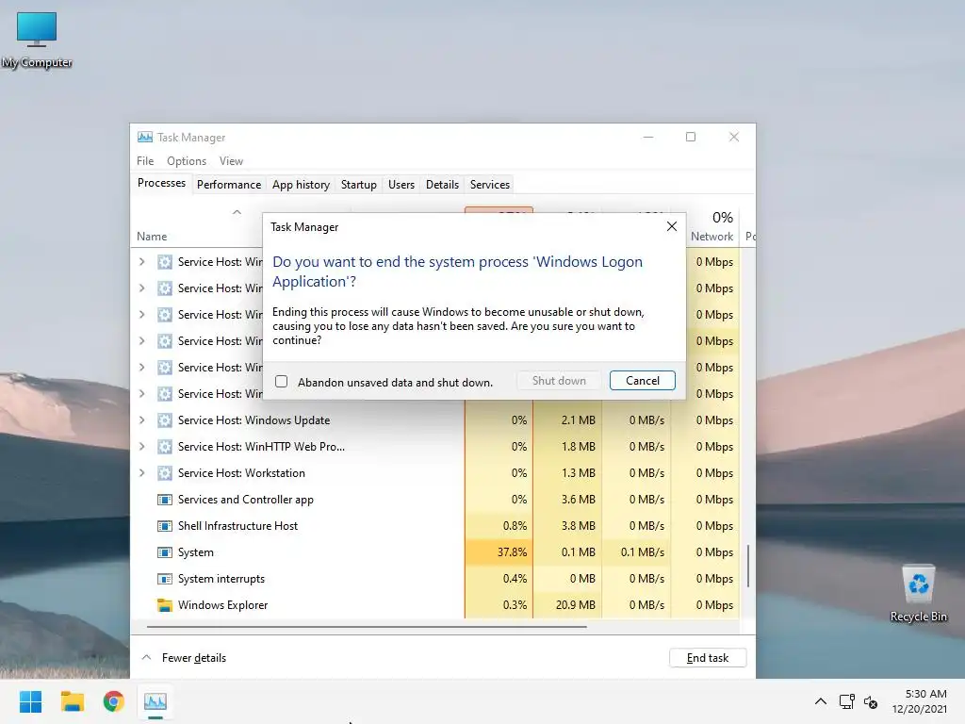Click the System process icon
This screenshot has height=724, width=965.
point(164,552)
